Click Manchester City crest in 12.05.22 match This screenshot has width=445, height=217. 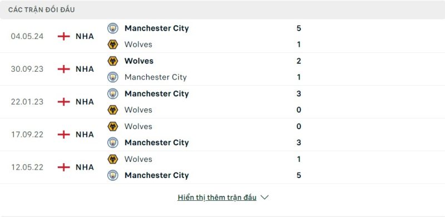pos(113,175)
